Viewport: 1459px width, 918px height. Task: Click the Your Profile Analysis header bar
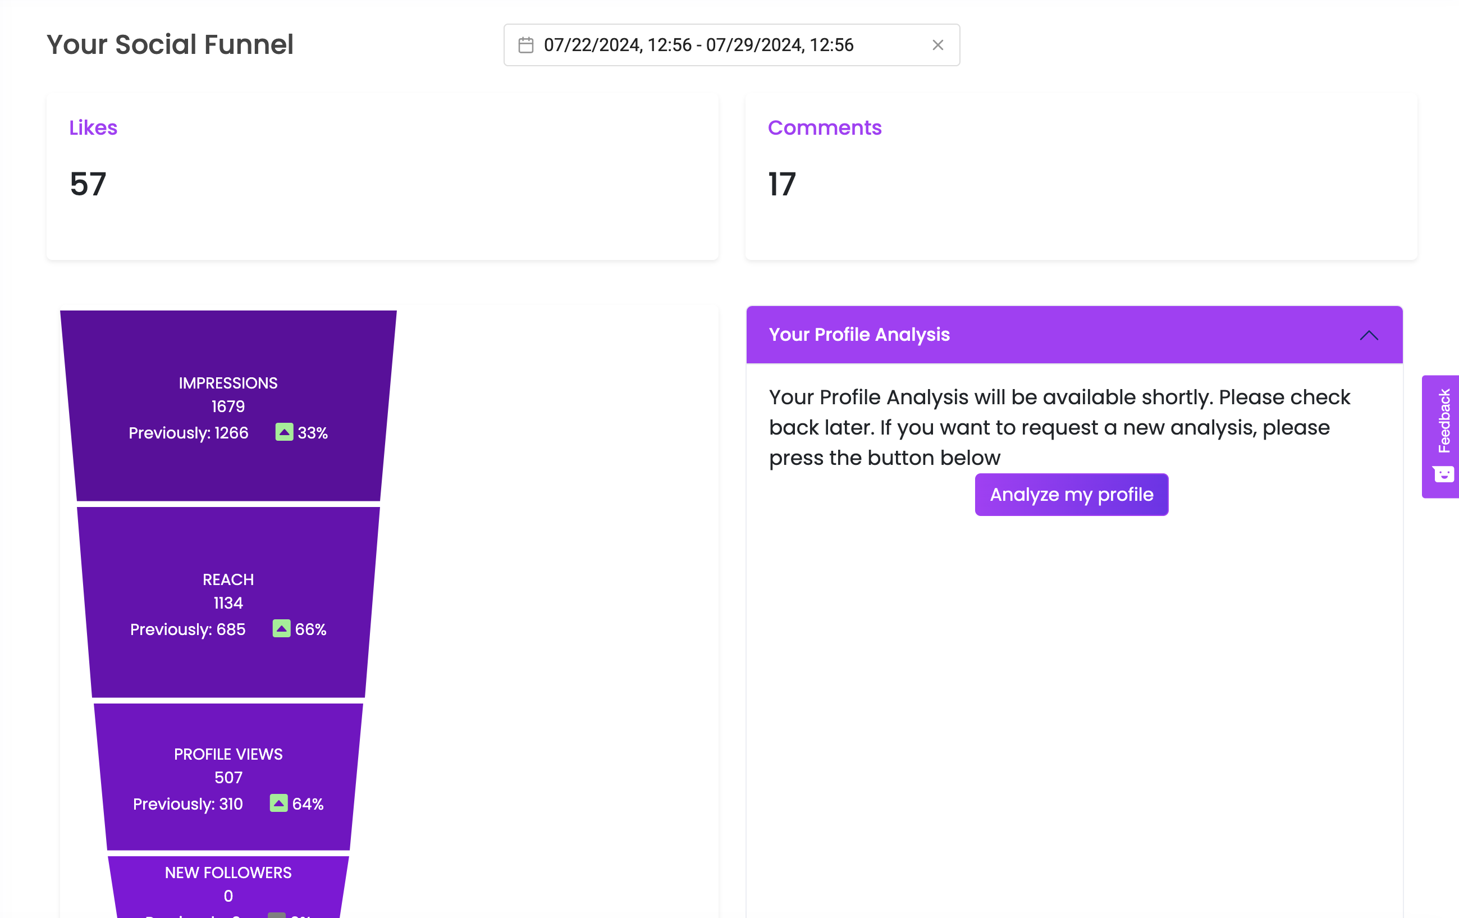(1074, 335)
